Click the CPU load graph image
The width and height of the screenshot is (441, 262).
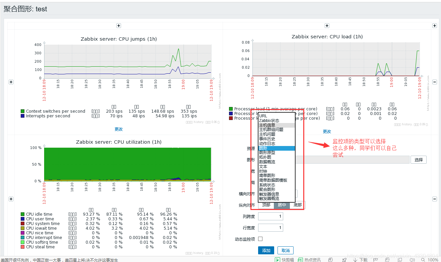[327, 80]
